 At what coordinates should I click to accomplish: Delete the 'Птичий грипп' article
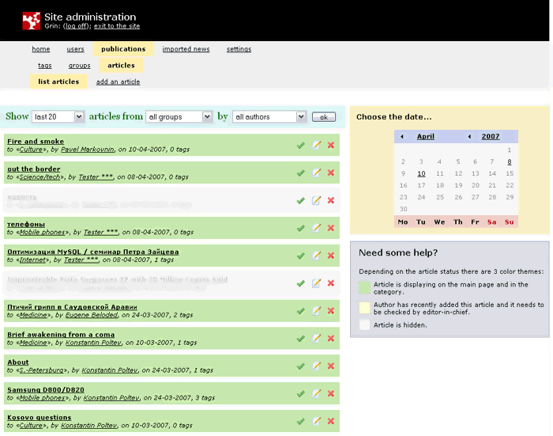pos(331,311)
